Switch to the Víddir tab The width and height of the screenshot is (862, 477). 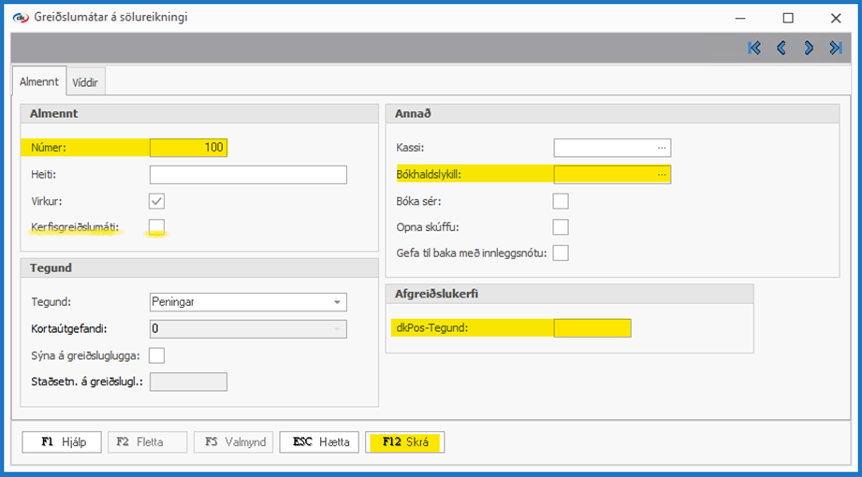tap(91, 82)
